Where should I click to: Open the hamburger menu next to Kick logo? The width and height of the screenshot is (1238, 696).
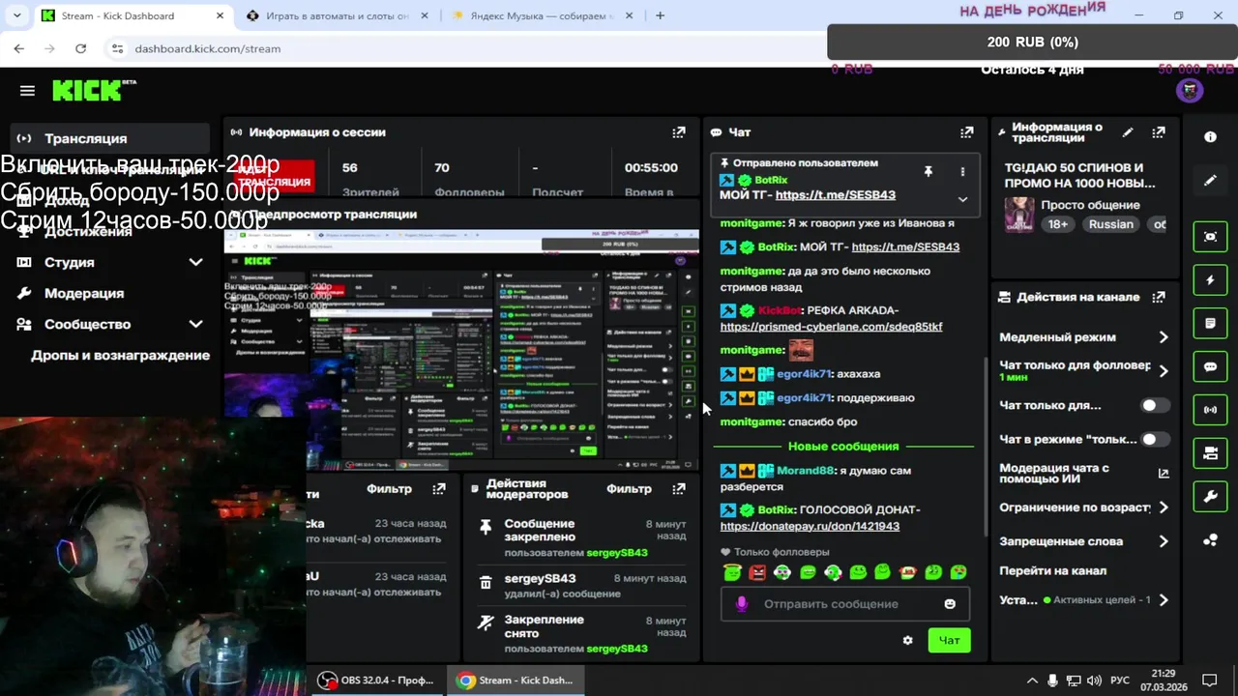(x=27, y=91)
